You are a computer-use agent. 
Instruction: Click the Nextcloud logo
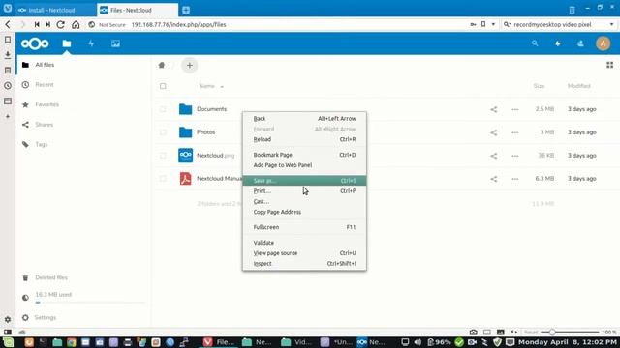[x=35, y=43]
